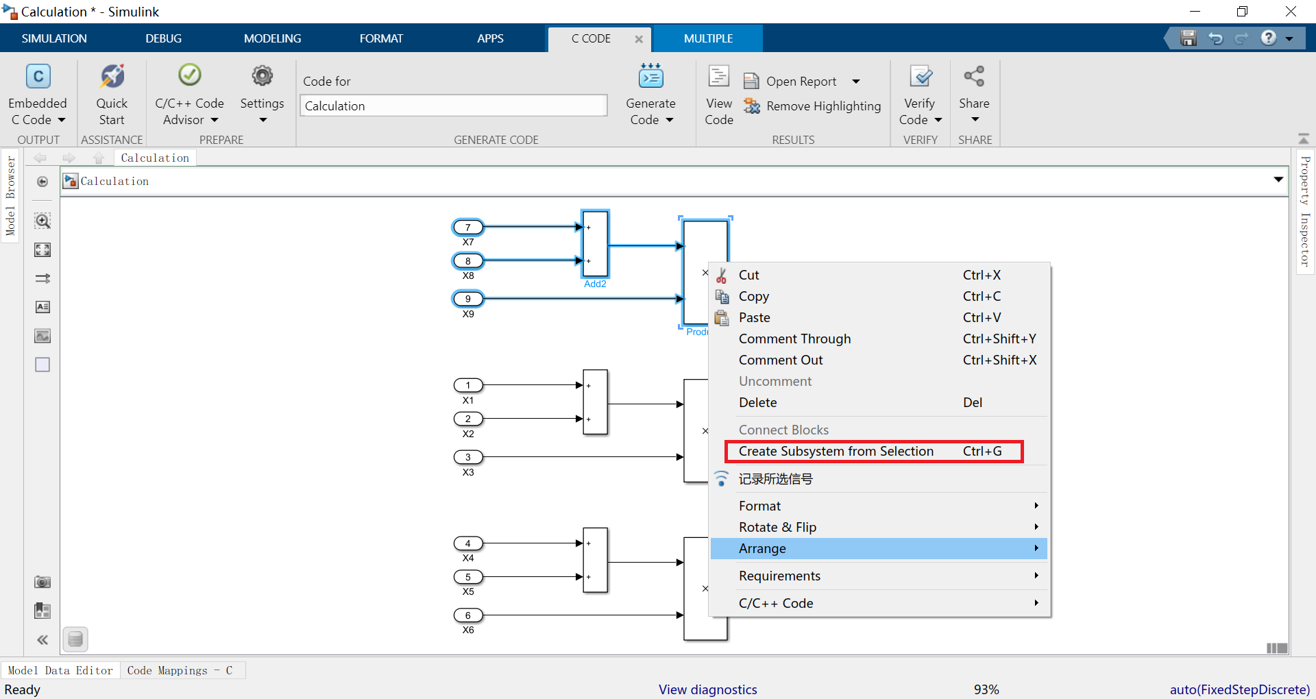Viewport: 1316px width, 699px height.
Task: Expand Embedded C Code dropdown arrow
Action: 61,121
